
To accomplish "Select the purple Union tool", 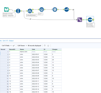I will click(80, 20).
